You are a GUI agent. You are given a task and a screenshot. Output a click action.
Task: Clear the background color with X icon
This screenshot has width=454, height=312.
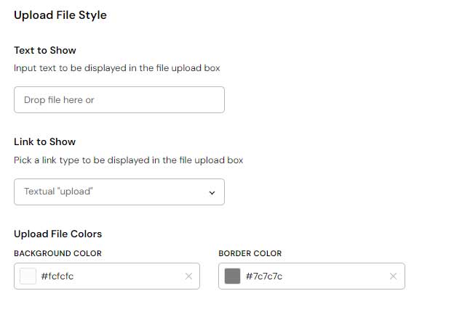(188, 276)
